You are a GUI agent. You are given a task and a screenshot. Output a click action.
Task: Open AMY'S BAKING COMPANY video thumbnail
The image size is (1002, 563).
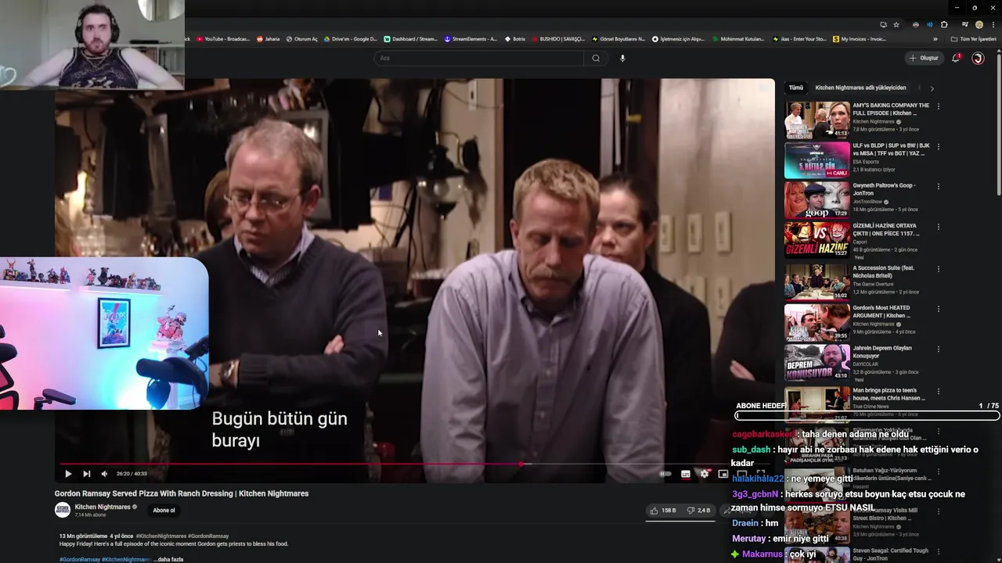816,120
